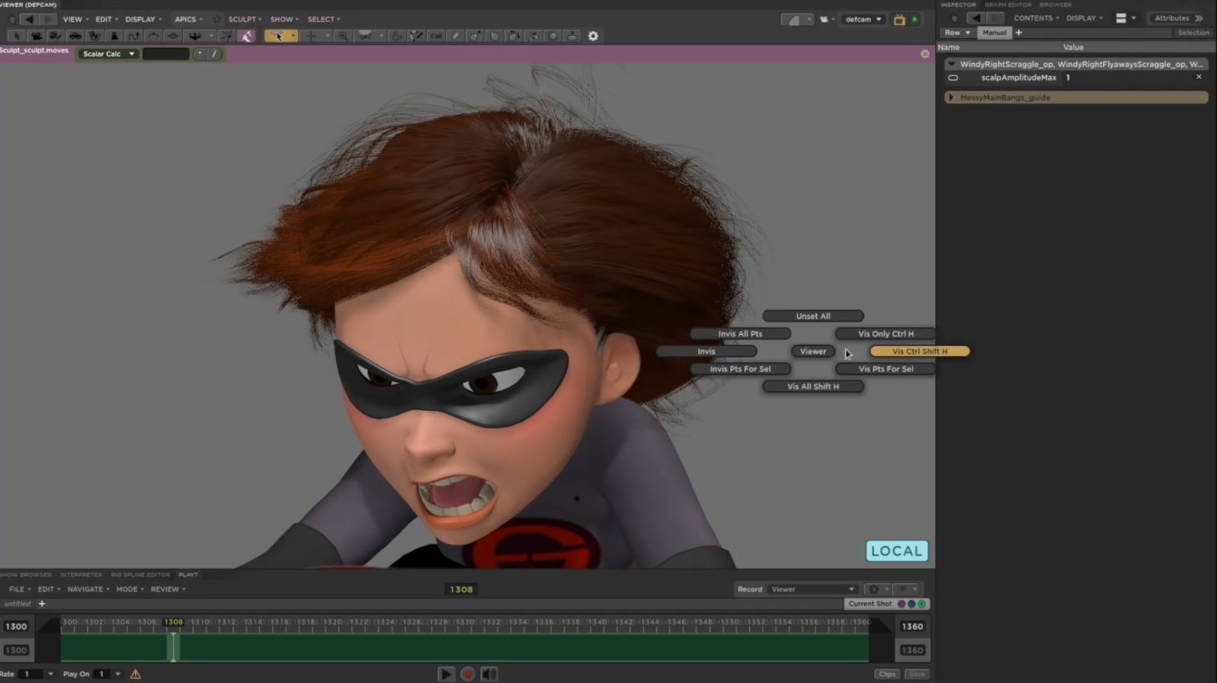
Task: Open the SCULPT menu
Action: [245, 19]
